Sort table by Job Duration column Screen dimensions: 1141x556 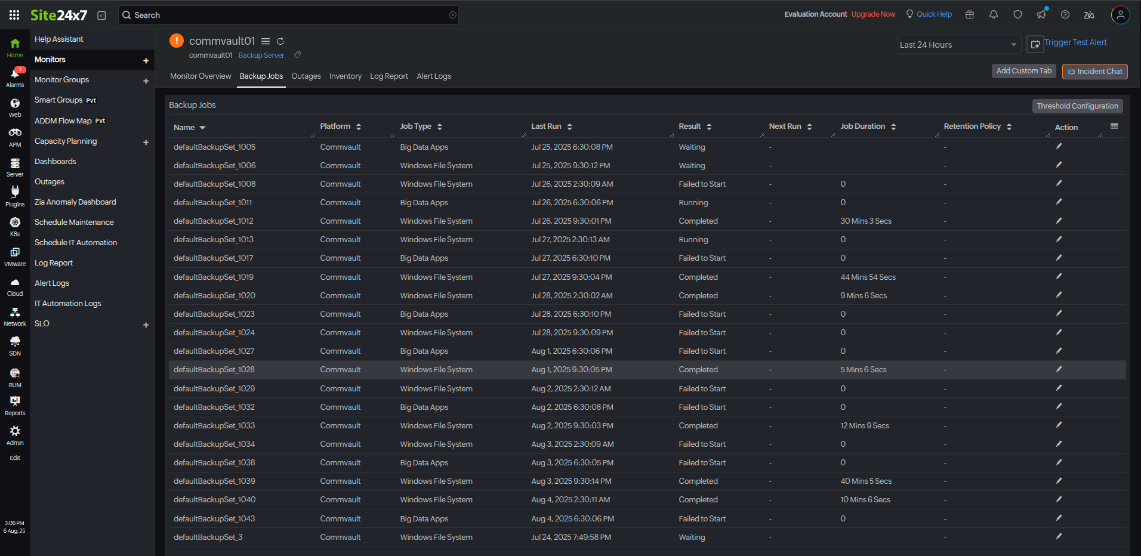tap(893, 126)
